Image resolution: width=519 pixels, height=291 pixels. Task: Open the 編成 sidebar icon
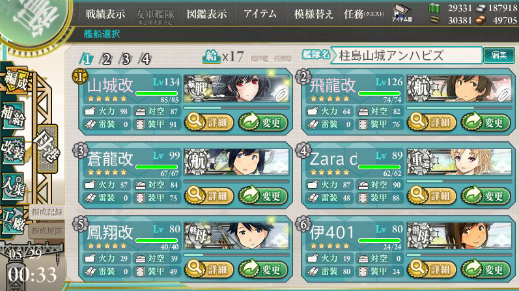(16, 82)
